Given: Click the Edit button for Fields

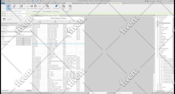Looking at the screenshot, I should click(24, 38).
